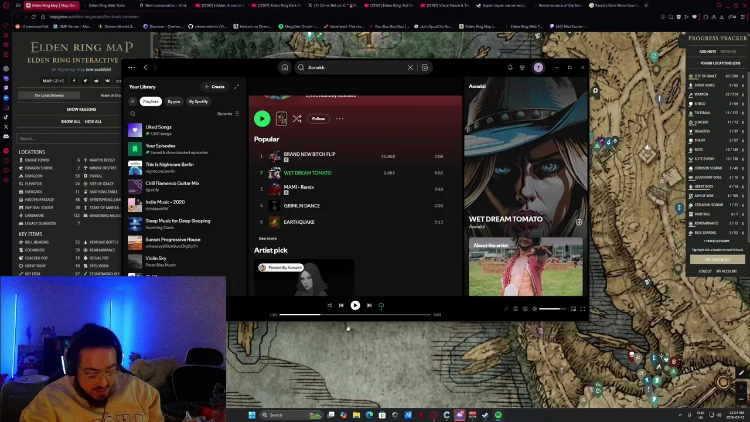Open Indie Music - 2020 playlist
Screen dimensions: 750x422
point(184,205)
